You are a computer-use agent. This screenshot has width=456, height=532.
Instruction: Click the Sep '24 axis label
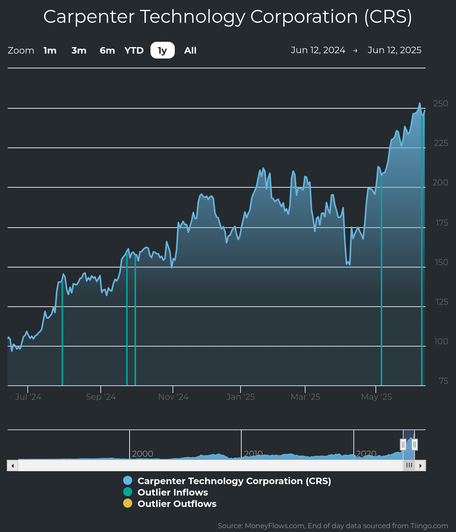[x=101, y=397]
